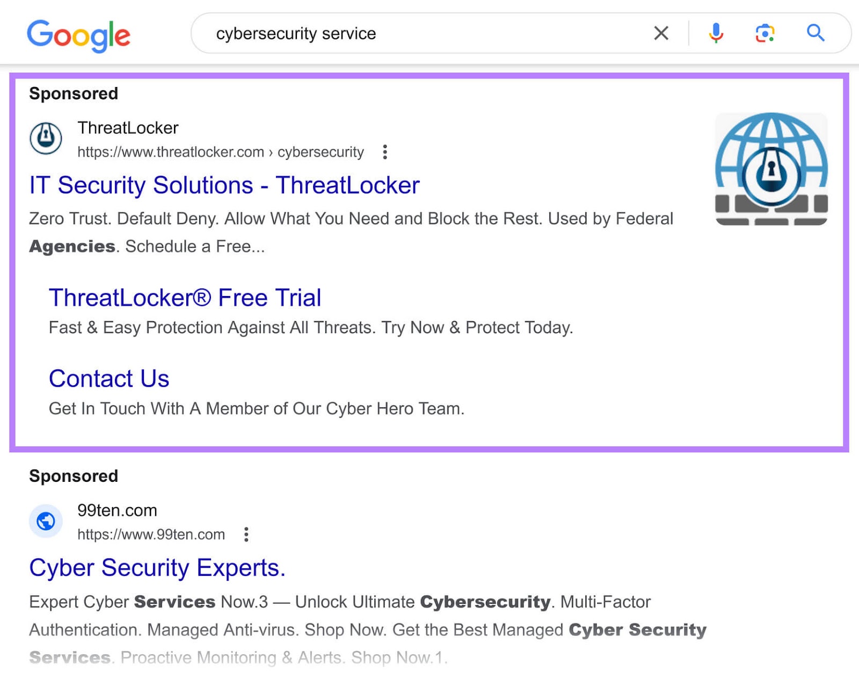Open Google Lens camera icon
This screenshot has width=859, height=679.
(x=765, y=33)
